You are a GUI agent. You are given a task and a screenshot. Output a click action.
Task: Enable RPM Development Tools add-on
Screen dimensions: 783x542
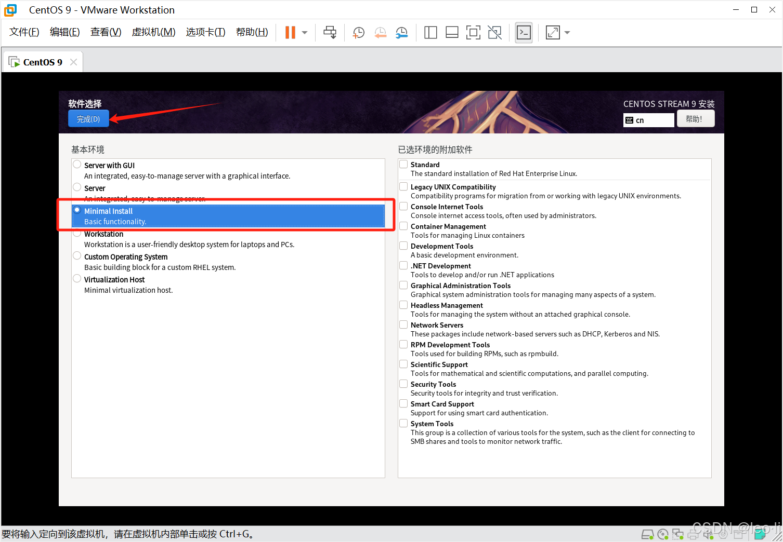[x=403, y=344]
